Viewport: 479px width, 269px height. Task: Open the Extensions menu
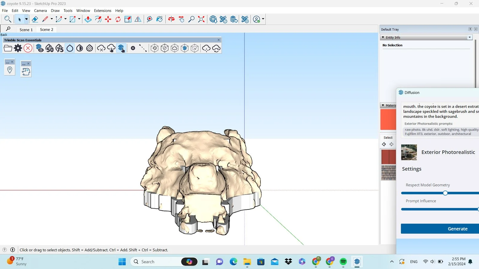pos(102,10)
